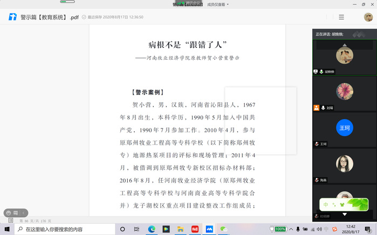Select participant 刘瑶 video tile

tap(344, 95)
